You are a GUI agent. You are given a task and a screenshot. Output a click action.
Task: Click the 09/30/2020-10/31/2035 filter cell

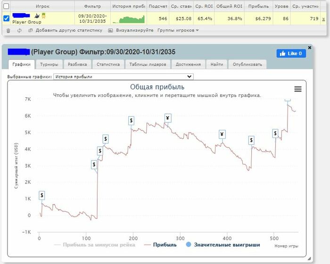pos(92,18)
